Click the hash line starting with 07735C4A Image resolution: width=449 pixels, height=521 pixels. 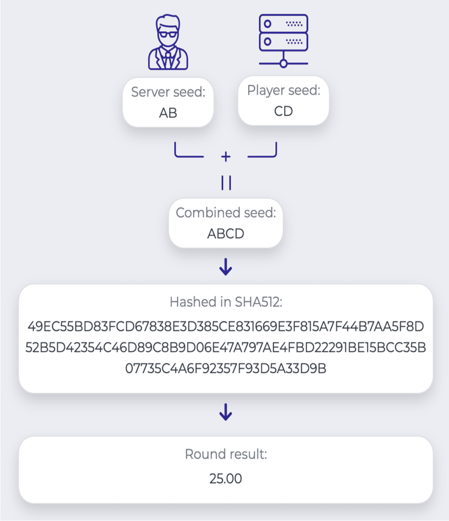(226, 369)
